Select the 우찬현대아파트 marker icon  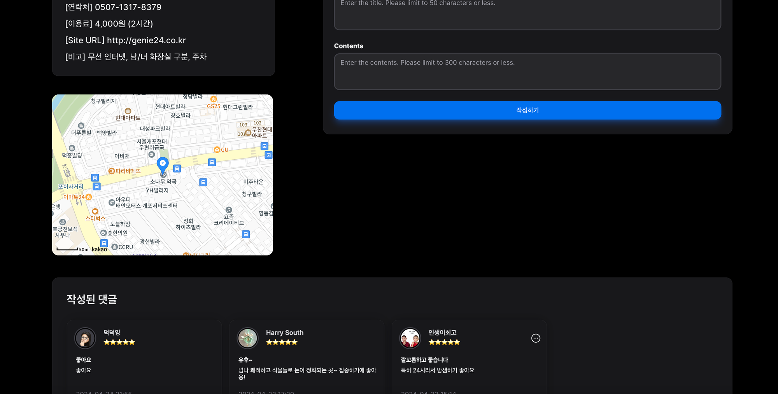(248, 132)
